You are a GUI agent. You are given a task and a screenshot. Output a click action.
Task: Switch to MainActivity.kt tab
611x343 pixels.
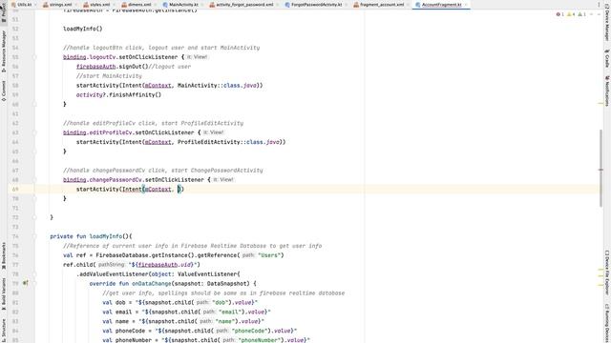pos(183,5)
